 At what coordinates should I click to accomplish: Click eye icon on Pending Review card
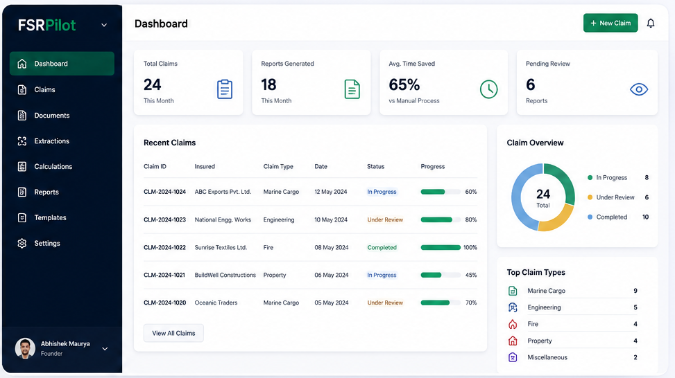[x=639, y=89]
